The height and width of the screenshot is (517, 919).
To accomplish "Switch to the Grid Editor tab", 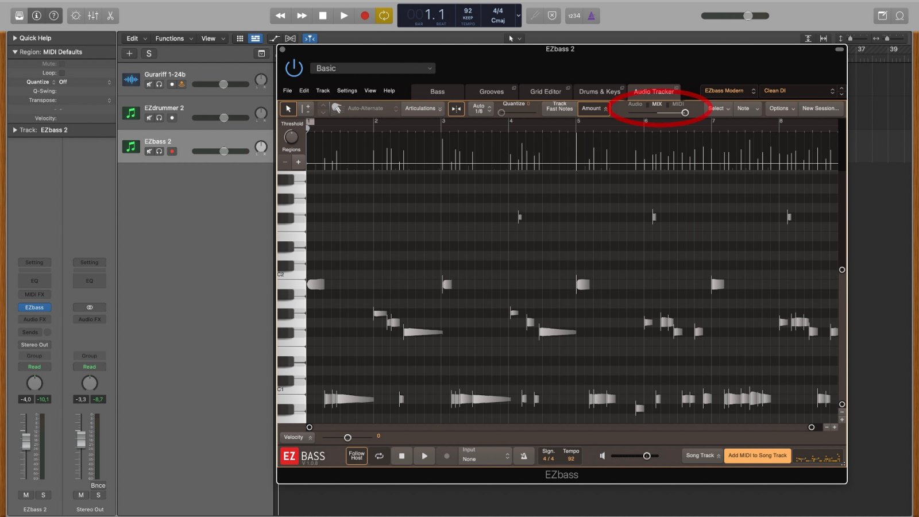I will pos(545,91).
